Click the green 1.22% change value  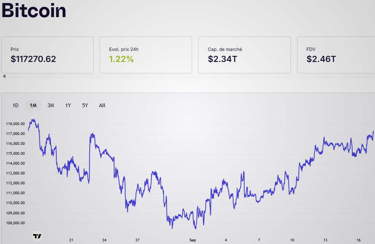tap(121, 59)
